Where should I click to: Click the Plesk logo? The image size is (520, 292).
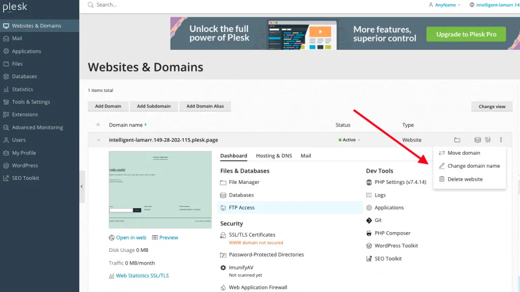coord(15,7)
